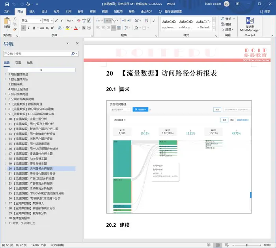The width and height of the screenshot is (276, 248).
Task: Click the Paste clipboard icon
Action: (x=7, y=21)
